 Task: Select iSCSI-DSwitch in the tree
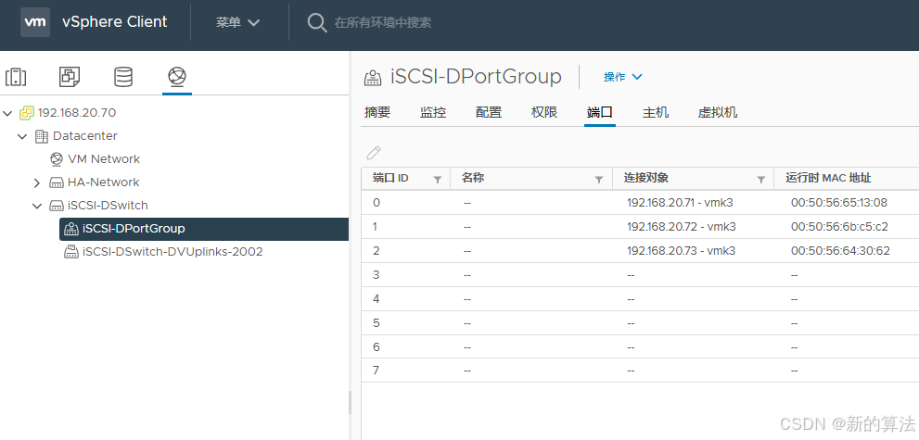click(108, 206)
